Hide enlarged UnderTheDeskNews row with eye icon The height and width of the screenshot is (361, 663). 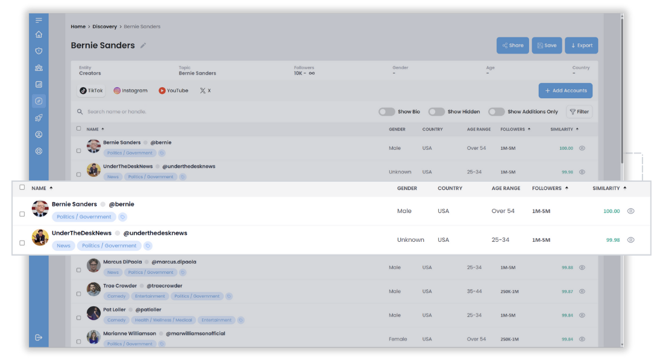631,240
